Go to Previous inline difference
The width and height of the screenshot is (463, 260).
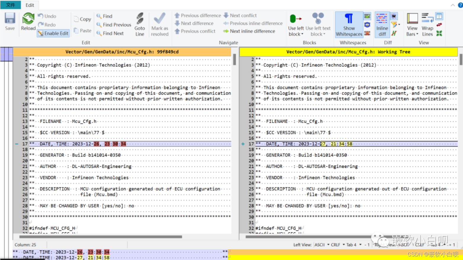[253, 23]
